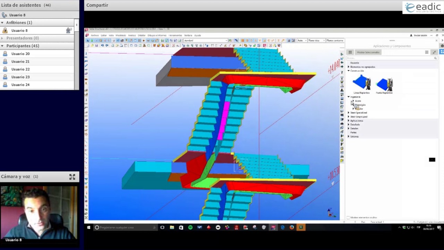Open the Planos contorno dropdown

click(335, 41)
